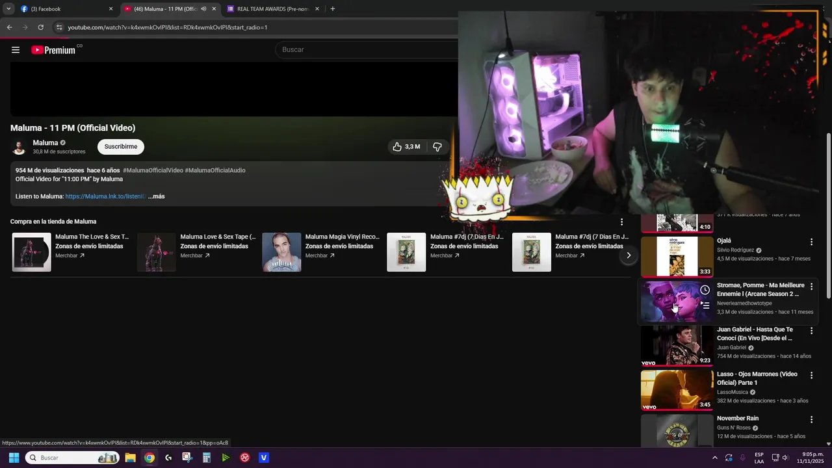The image size is (832, 468).
Task: Open Maluma Magia Vinyl Reco... product
Action: click(x=342, y=237)
